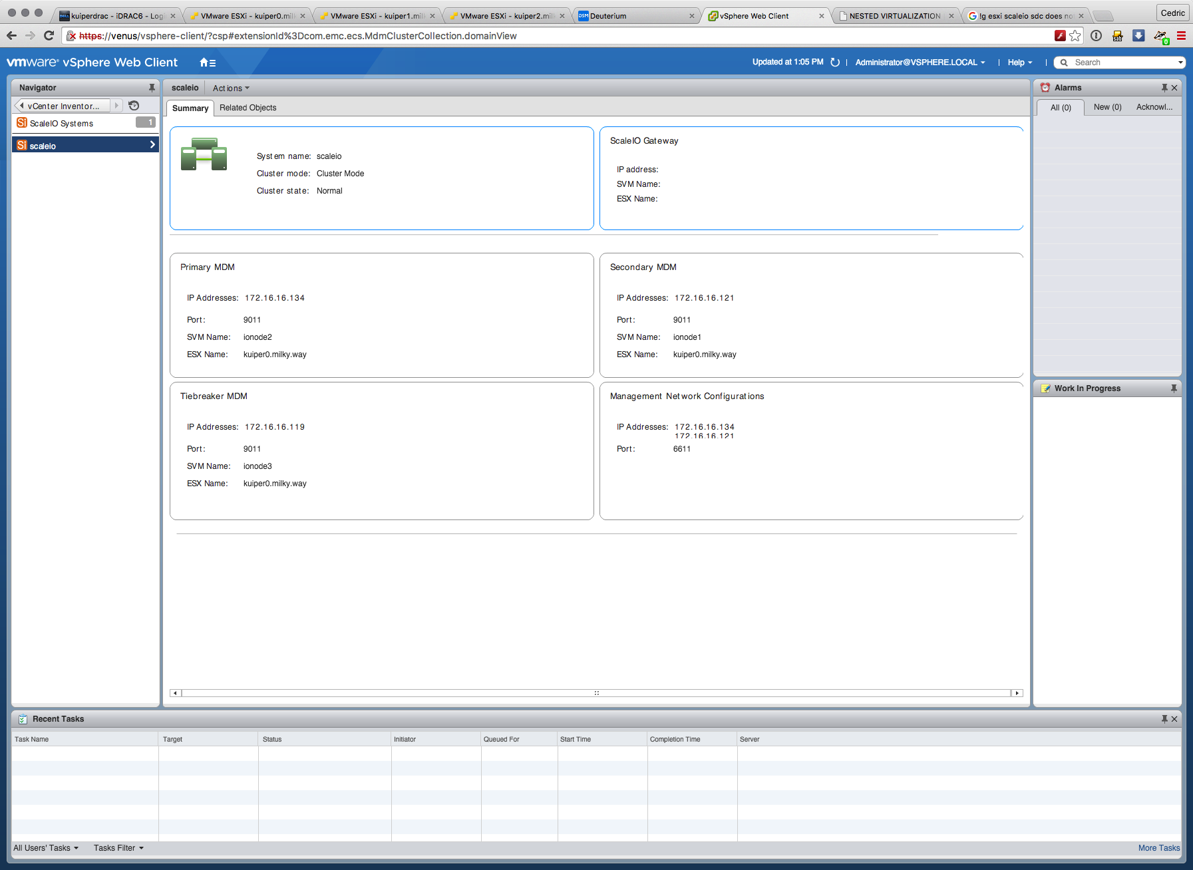Viewport: 1193px width, 870px height.
Task: Open the navigator history icon
Action: (134, 106)
